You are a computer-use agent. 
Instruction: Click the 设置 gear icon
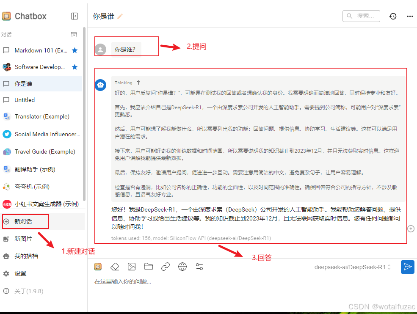(x=6, y=273)
